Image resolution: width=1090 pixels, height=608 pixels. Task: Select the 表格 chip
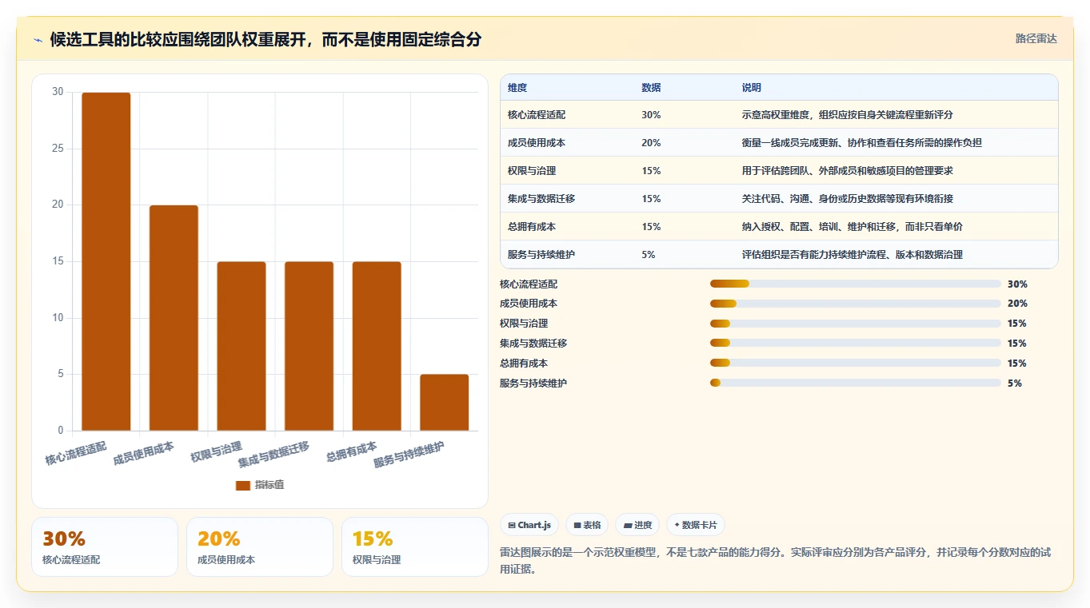click(x=587, y=525)
